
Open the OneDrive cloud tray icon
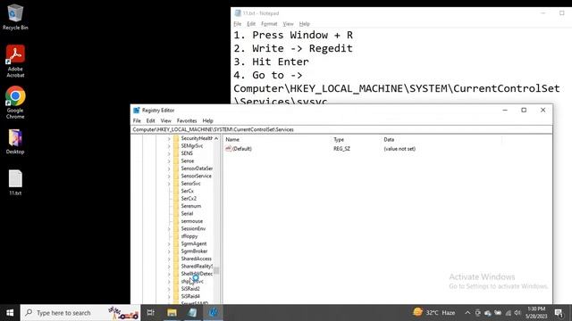click(x=488, y=313)
